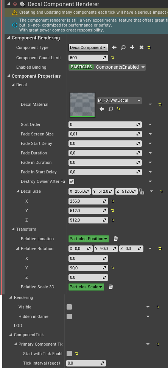This screenshot has width=168, height=368.
Task: Reset Component Count Limit to default
Action: pos(112,58)
